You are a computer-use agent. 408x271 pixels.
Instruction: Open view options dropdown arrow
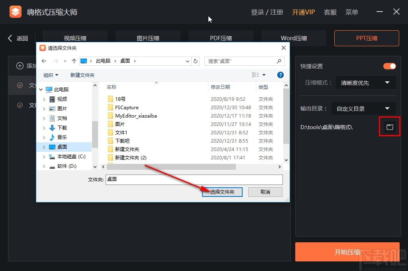264,75
